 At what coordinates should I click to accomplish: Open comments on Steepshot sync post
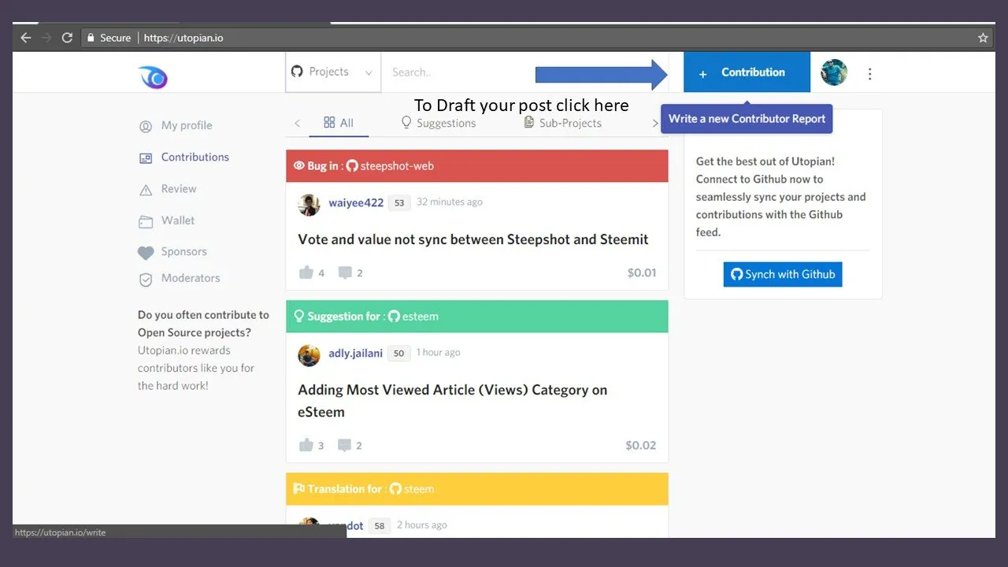point(345,272)
